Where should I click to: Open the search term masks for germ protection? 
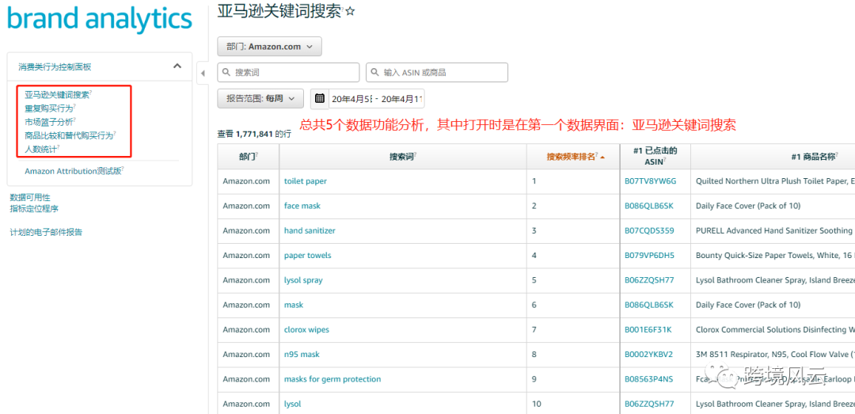click(332, 379)
